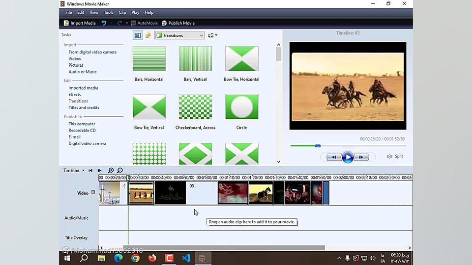Split the clip at current frame
Viewport: 472px width, 265px height.
tap(395, 157)
